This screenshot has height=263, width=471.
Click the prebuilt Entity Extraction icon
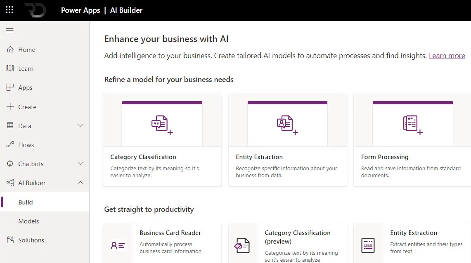click(368, 246)
